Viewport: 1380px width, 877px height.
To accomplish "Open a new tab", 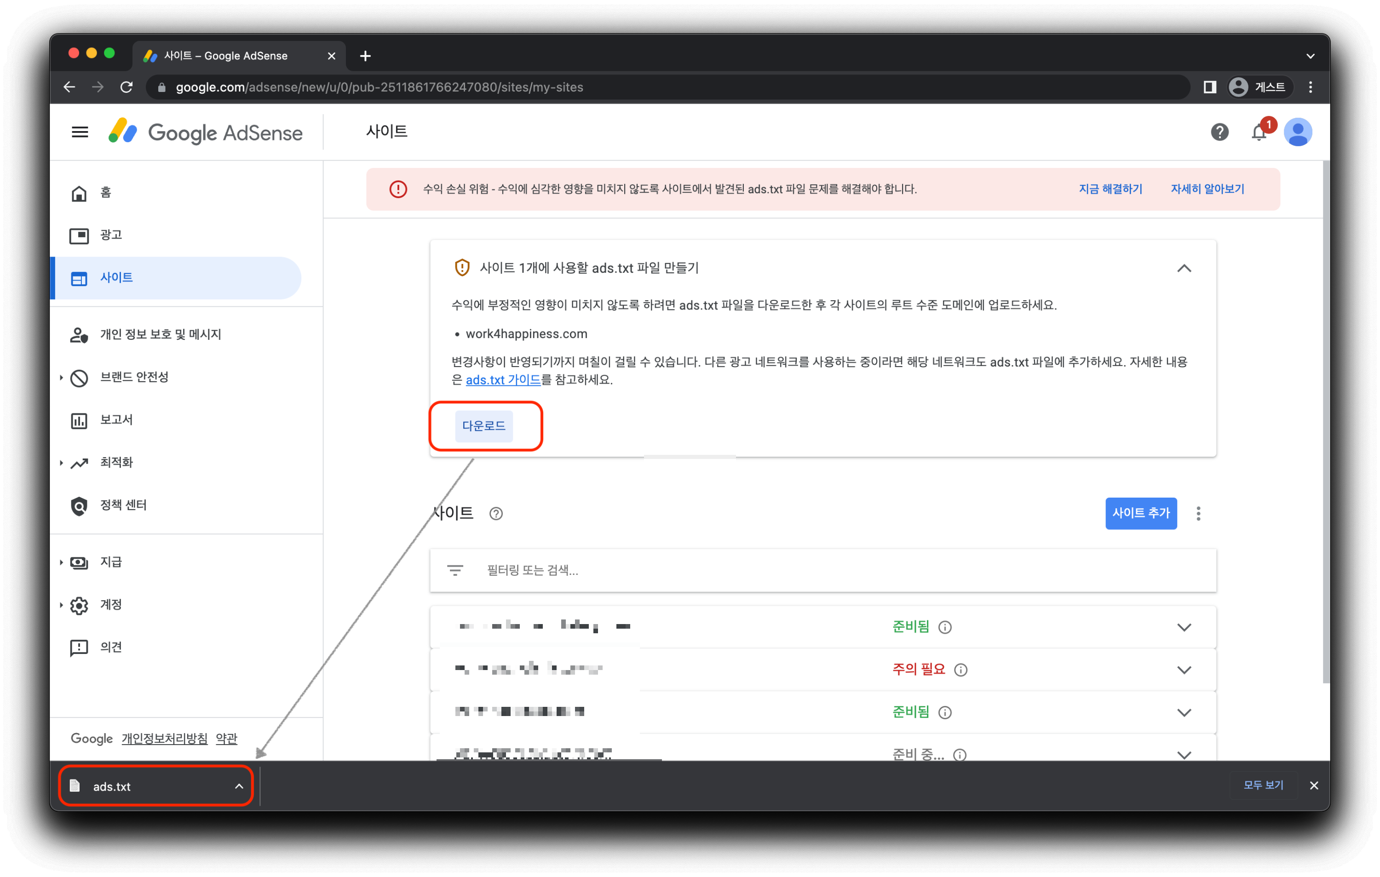I will click(365, 56).
